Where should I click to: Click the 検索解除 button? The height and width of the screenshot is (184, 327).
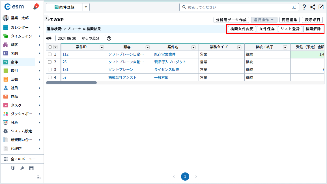[x=313, y=29]
